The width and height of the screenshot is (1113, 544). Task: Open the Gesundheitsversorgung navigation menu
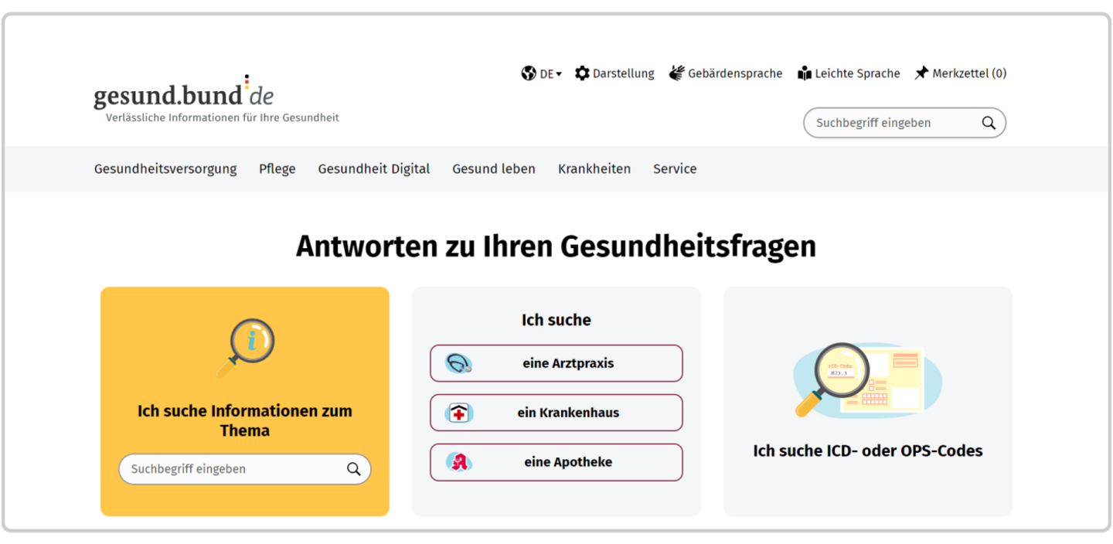[165, 168]
